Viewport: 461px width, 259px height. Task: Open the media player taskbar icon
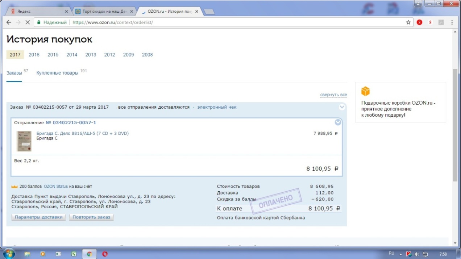tap(43, 254)
